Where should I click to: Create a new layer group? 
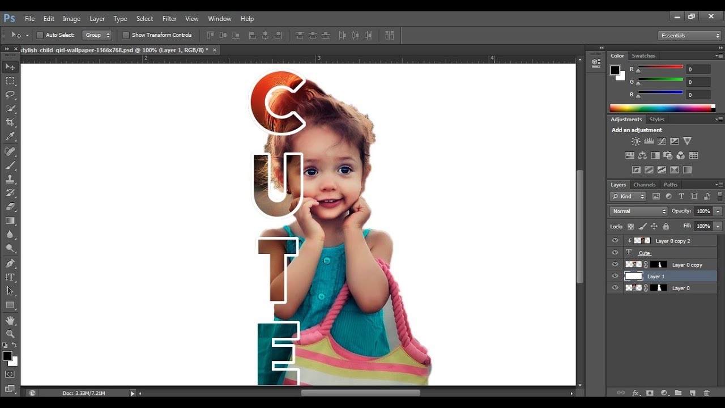click(678, 393)
